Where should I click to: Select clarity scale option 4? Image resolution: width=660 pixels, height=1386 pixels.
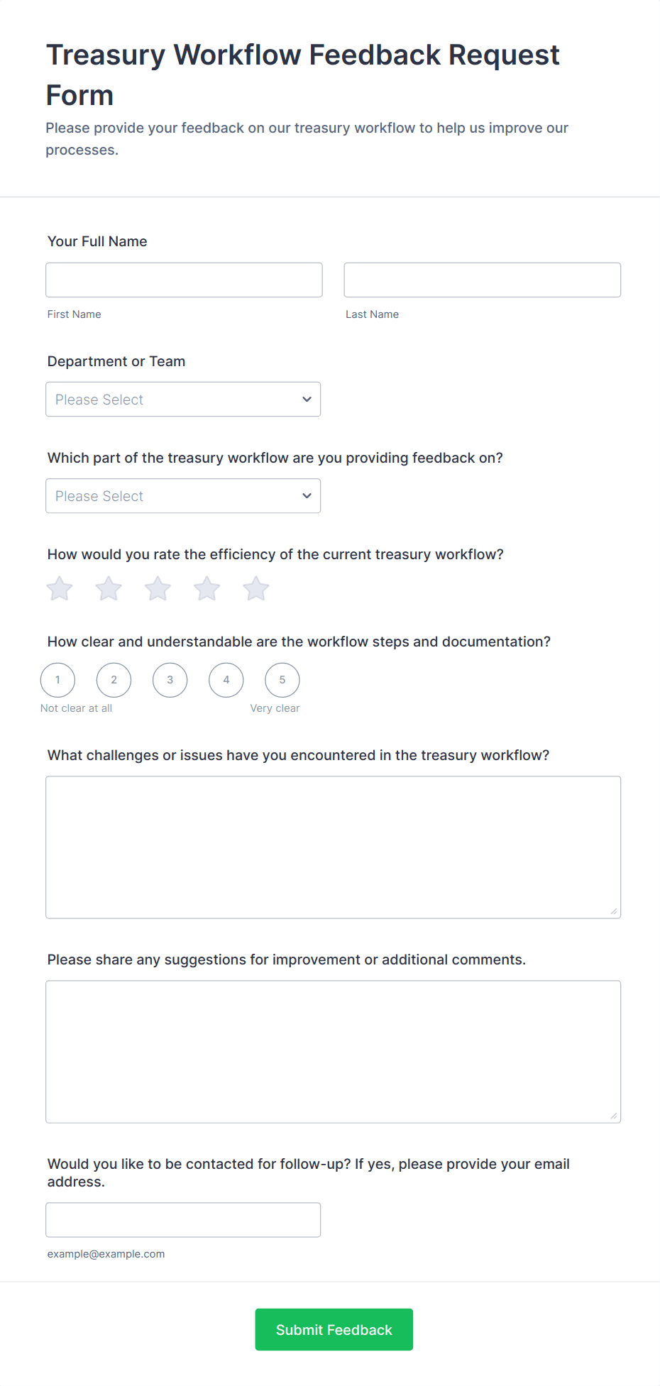(x=226, y=680)
